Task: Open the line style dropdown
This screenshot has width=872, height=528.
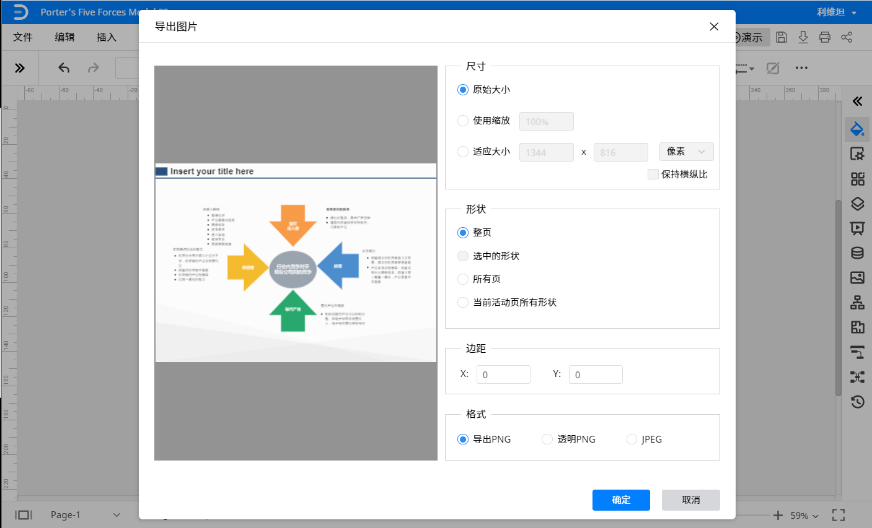Action: tap(745, 68)
